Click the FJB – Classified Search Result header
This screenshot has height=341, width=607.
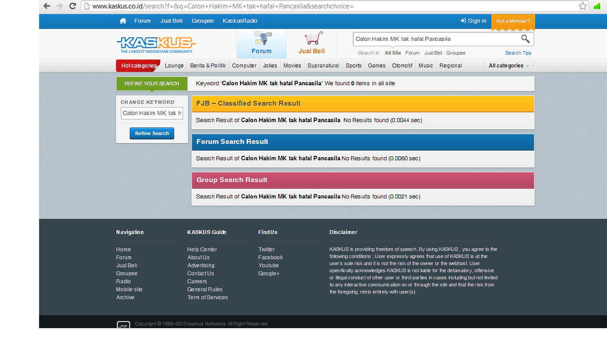pos(363,104)
